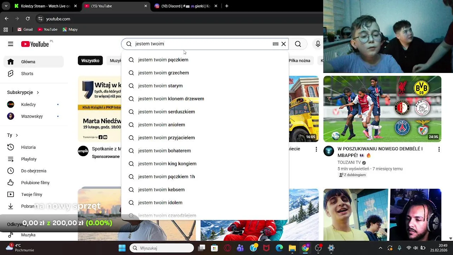Viewport: 453px width, 255px height.
Task: Open the empik sponsored channel avatar
Action: click(83, 151)
